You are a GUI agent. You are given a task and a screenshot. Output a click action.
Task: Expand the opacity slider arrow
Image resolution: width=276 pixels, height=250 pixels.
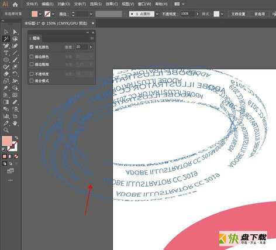pos(197,14)
